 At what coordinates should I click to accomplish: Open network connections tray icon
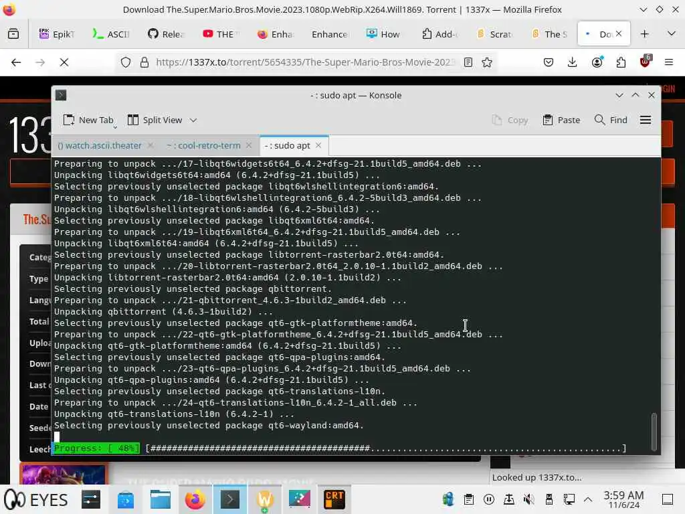(x=569, y=499)
